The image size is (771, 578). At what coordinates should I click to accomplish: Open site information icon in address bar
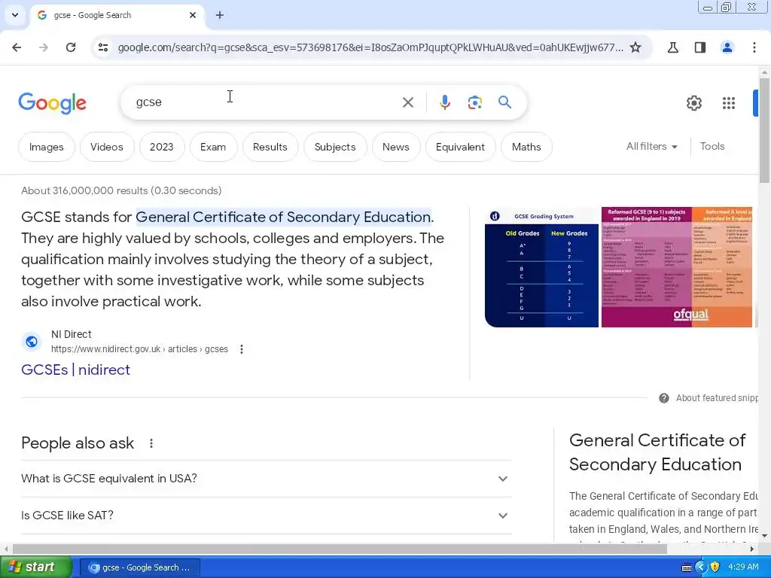pos(103,47)
